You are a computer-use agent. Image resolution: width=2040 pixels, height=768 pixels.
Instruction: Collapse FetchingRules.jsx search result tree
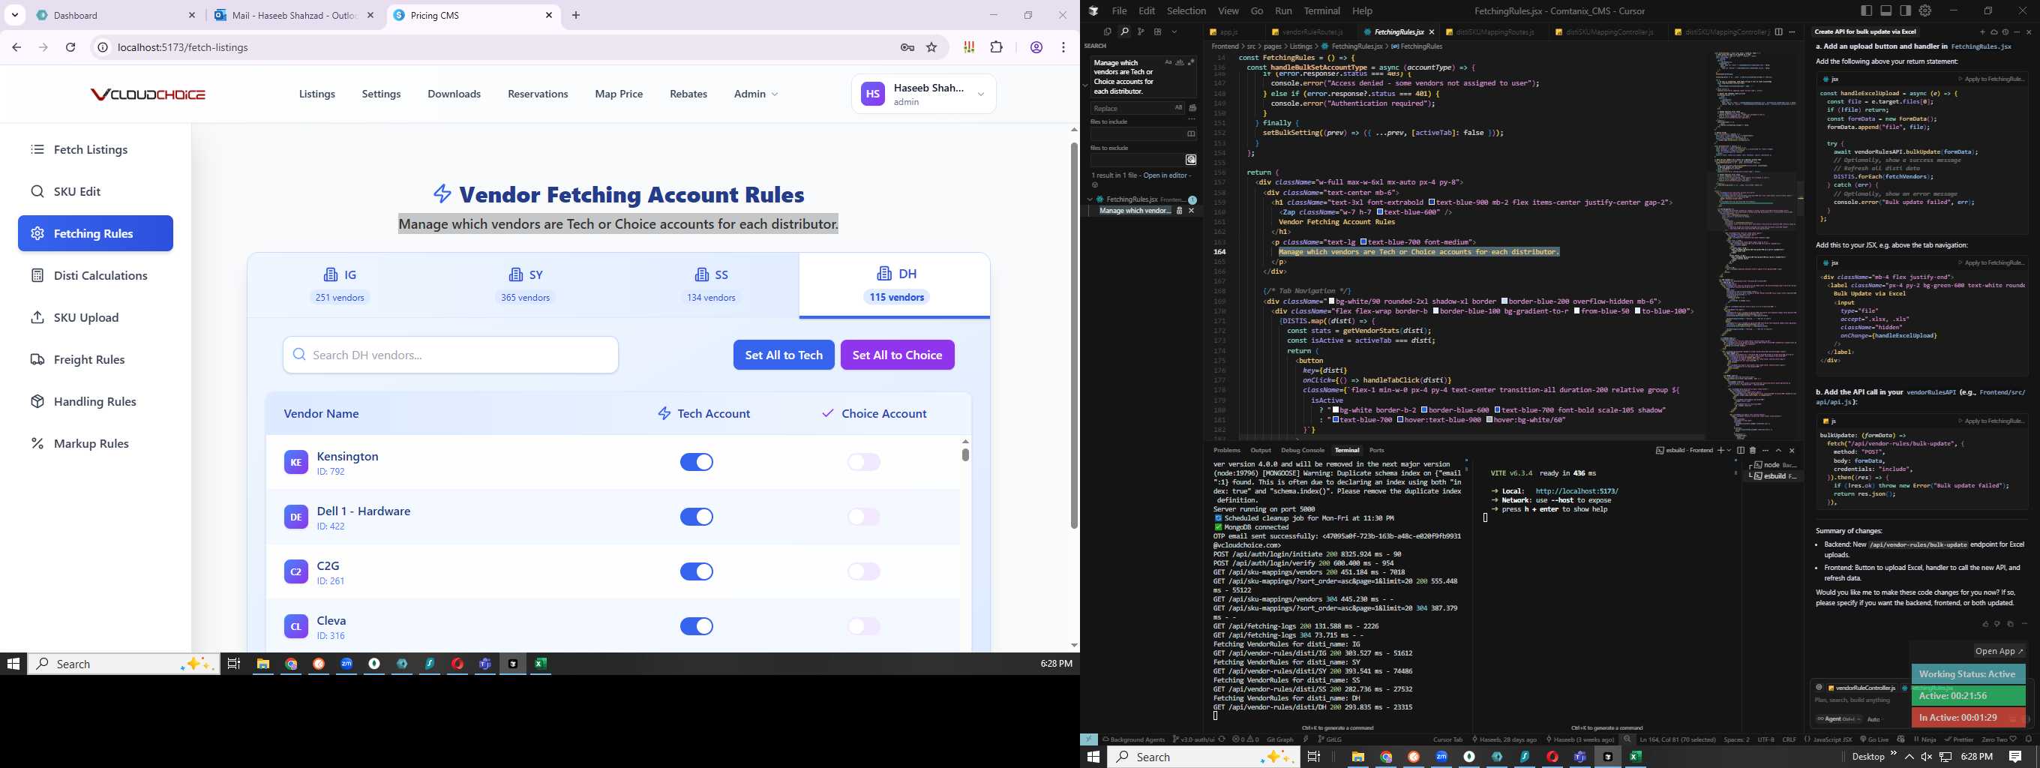point(1090,199)
